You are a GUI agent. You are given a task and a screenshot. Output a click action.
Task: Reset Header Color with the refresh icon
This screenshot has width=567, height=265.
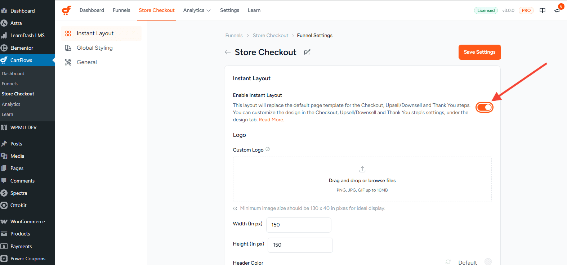pos(448,262)
